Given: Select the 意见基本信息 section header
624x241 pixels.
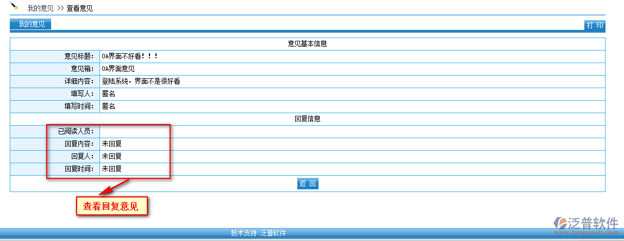Looking at the screenshot, I should click(x=307, y=44).
